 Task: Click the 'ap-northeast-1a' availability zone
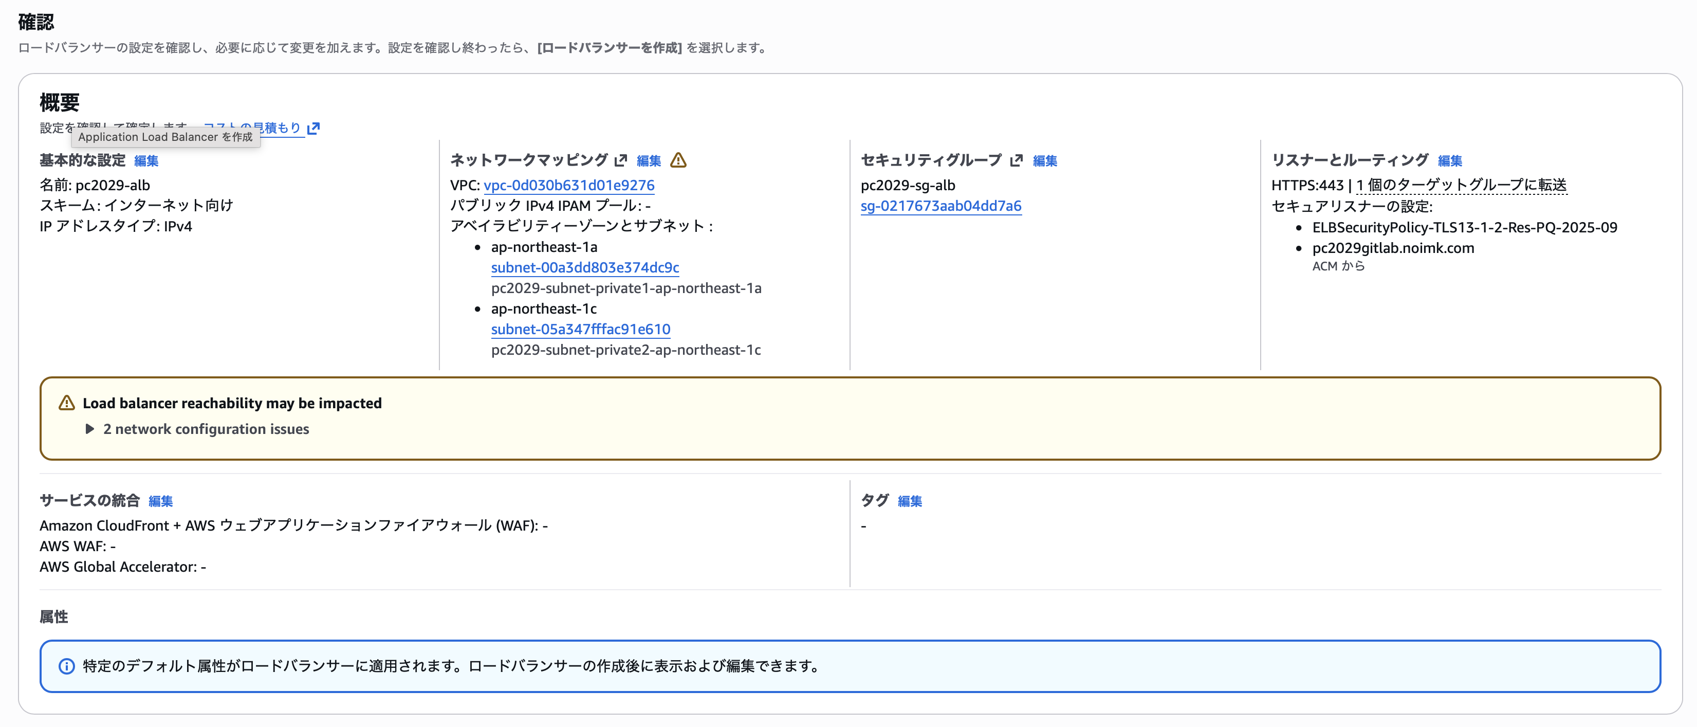point(544,247)
